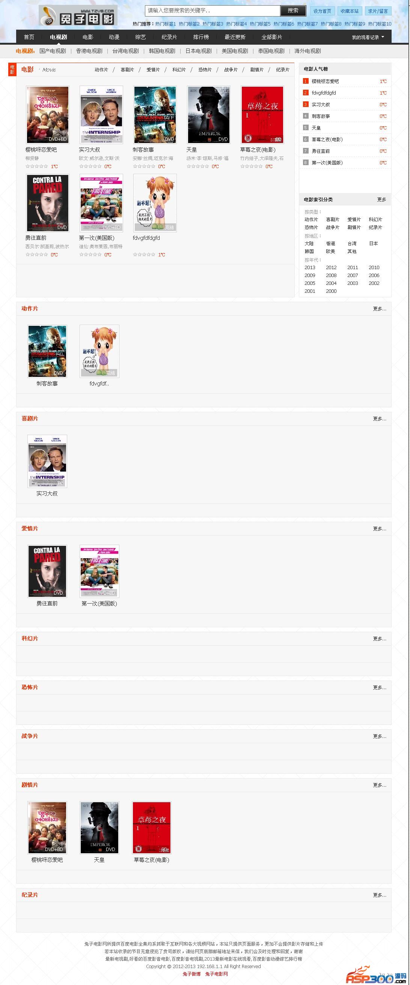Screen dimensions: 410x985
Task: Click the star rating under 草莓之夜(电影)
Action: [x=252, y=166]
